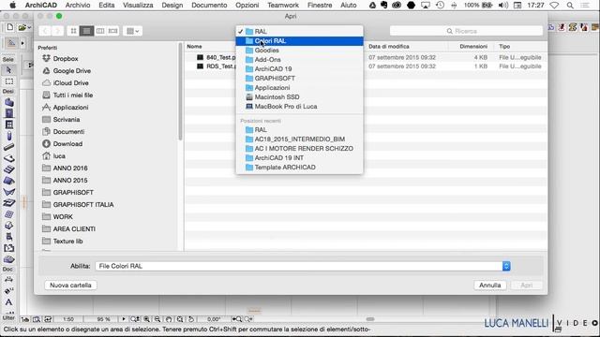Switch to column view in dialog
600x337 pixels.
(100, 31)
